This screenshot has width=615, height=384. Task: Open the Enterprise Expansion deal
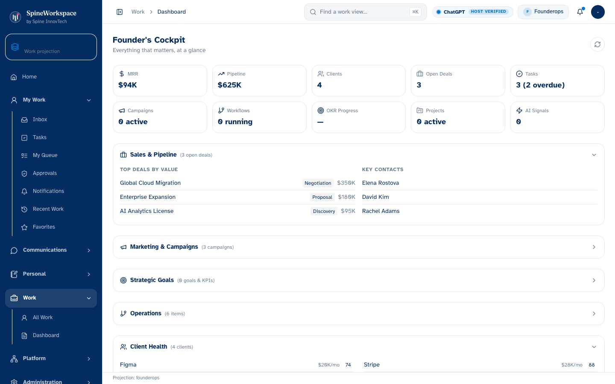237,197
